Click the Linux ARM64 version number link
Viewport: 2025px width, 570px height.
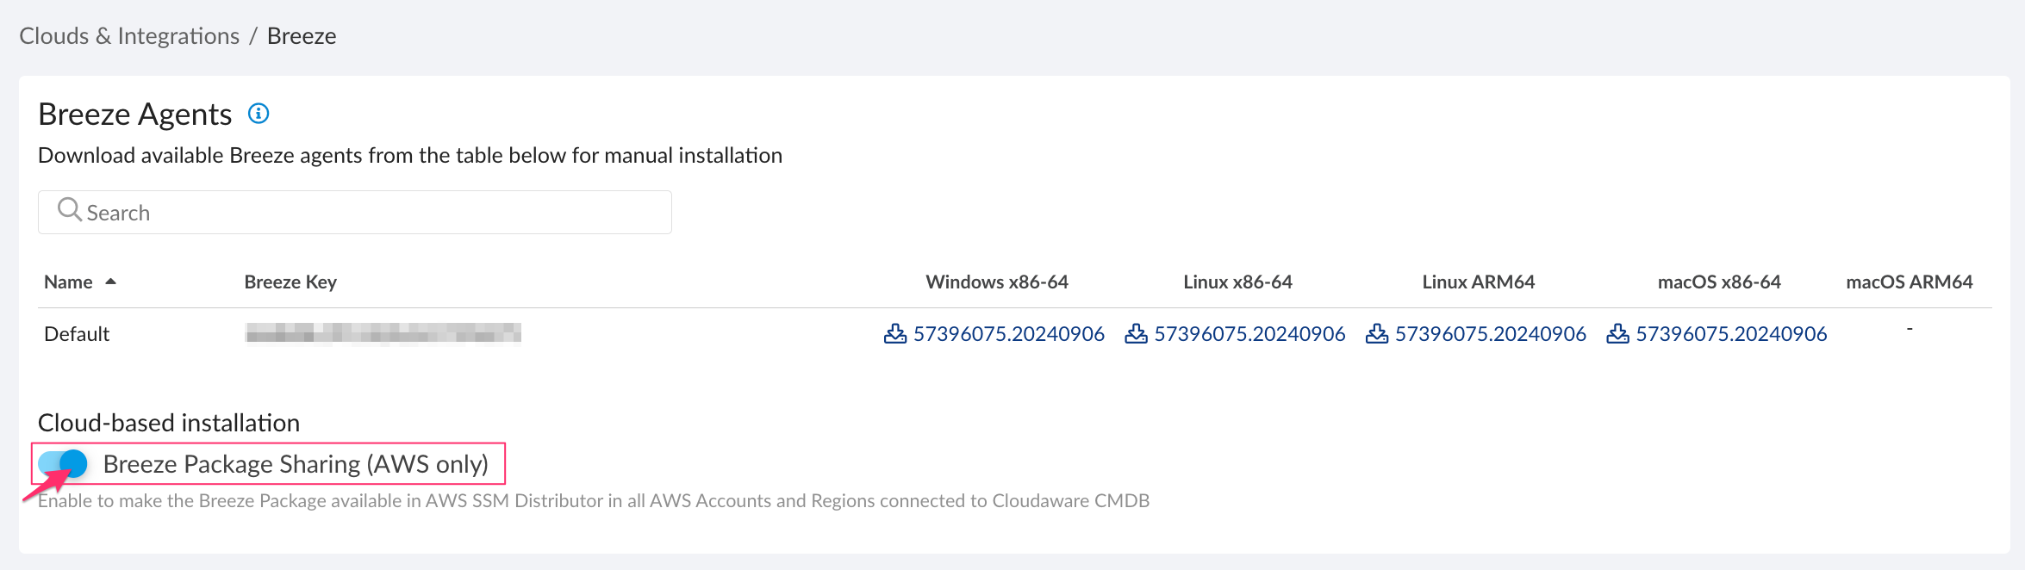pos(1491,333)
